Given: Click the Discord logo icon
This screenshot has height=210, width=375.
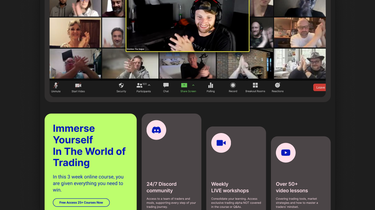Looking at the screenshot, I should [x=156, y=130].
